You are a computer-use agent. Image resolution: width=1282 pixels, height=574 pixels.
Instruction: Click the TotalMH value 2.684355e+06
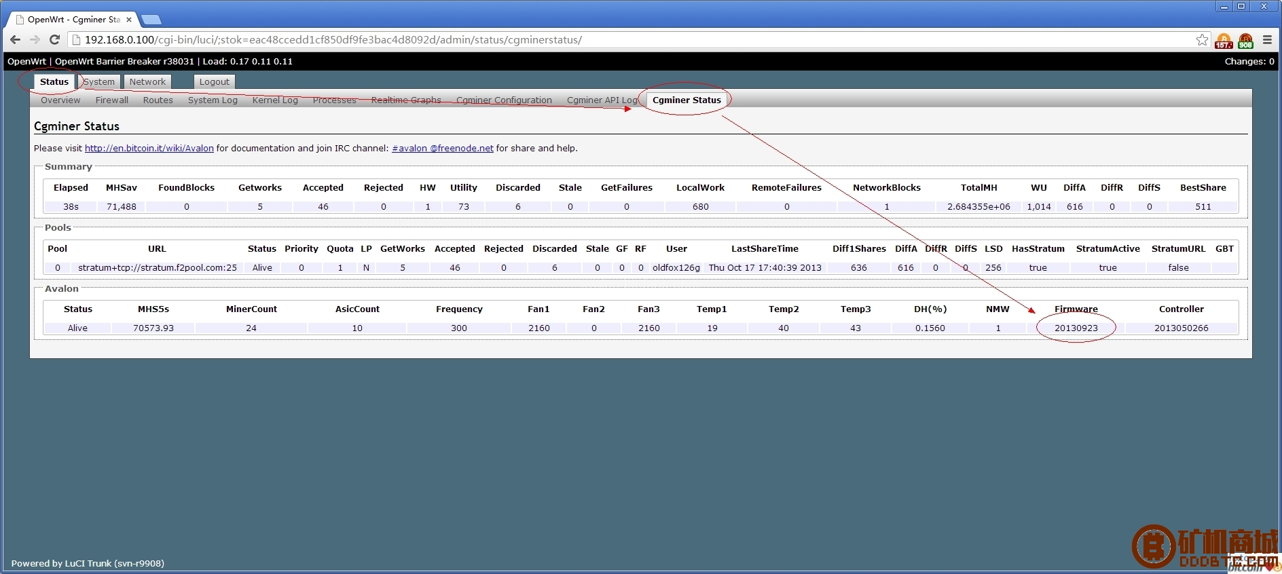tap(978, 206)
